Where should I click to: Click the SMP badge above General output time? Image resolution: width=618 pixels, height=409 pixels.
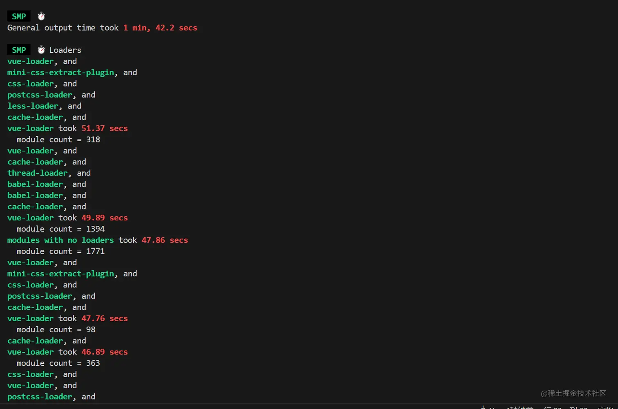19,16
